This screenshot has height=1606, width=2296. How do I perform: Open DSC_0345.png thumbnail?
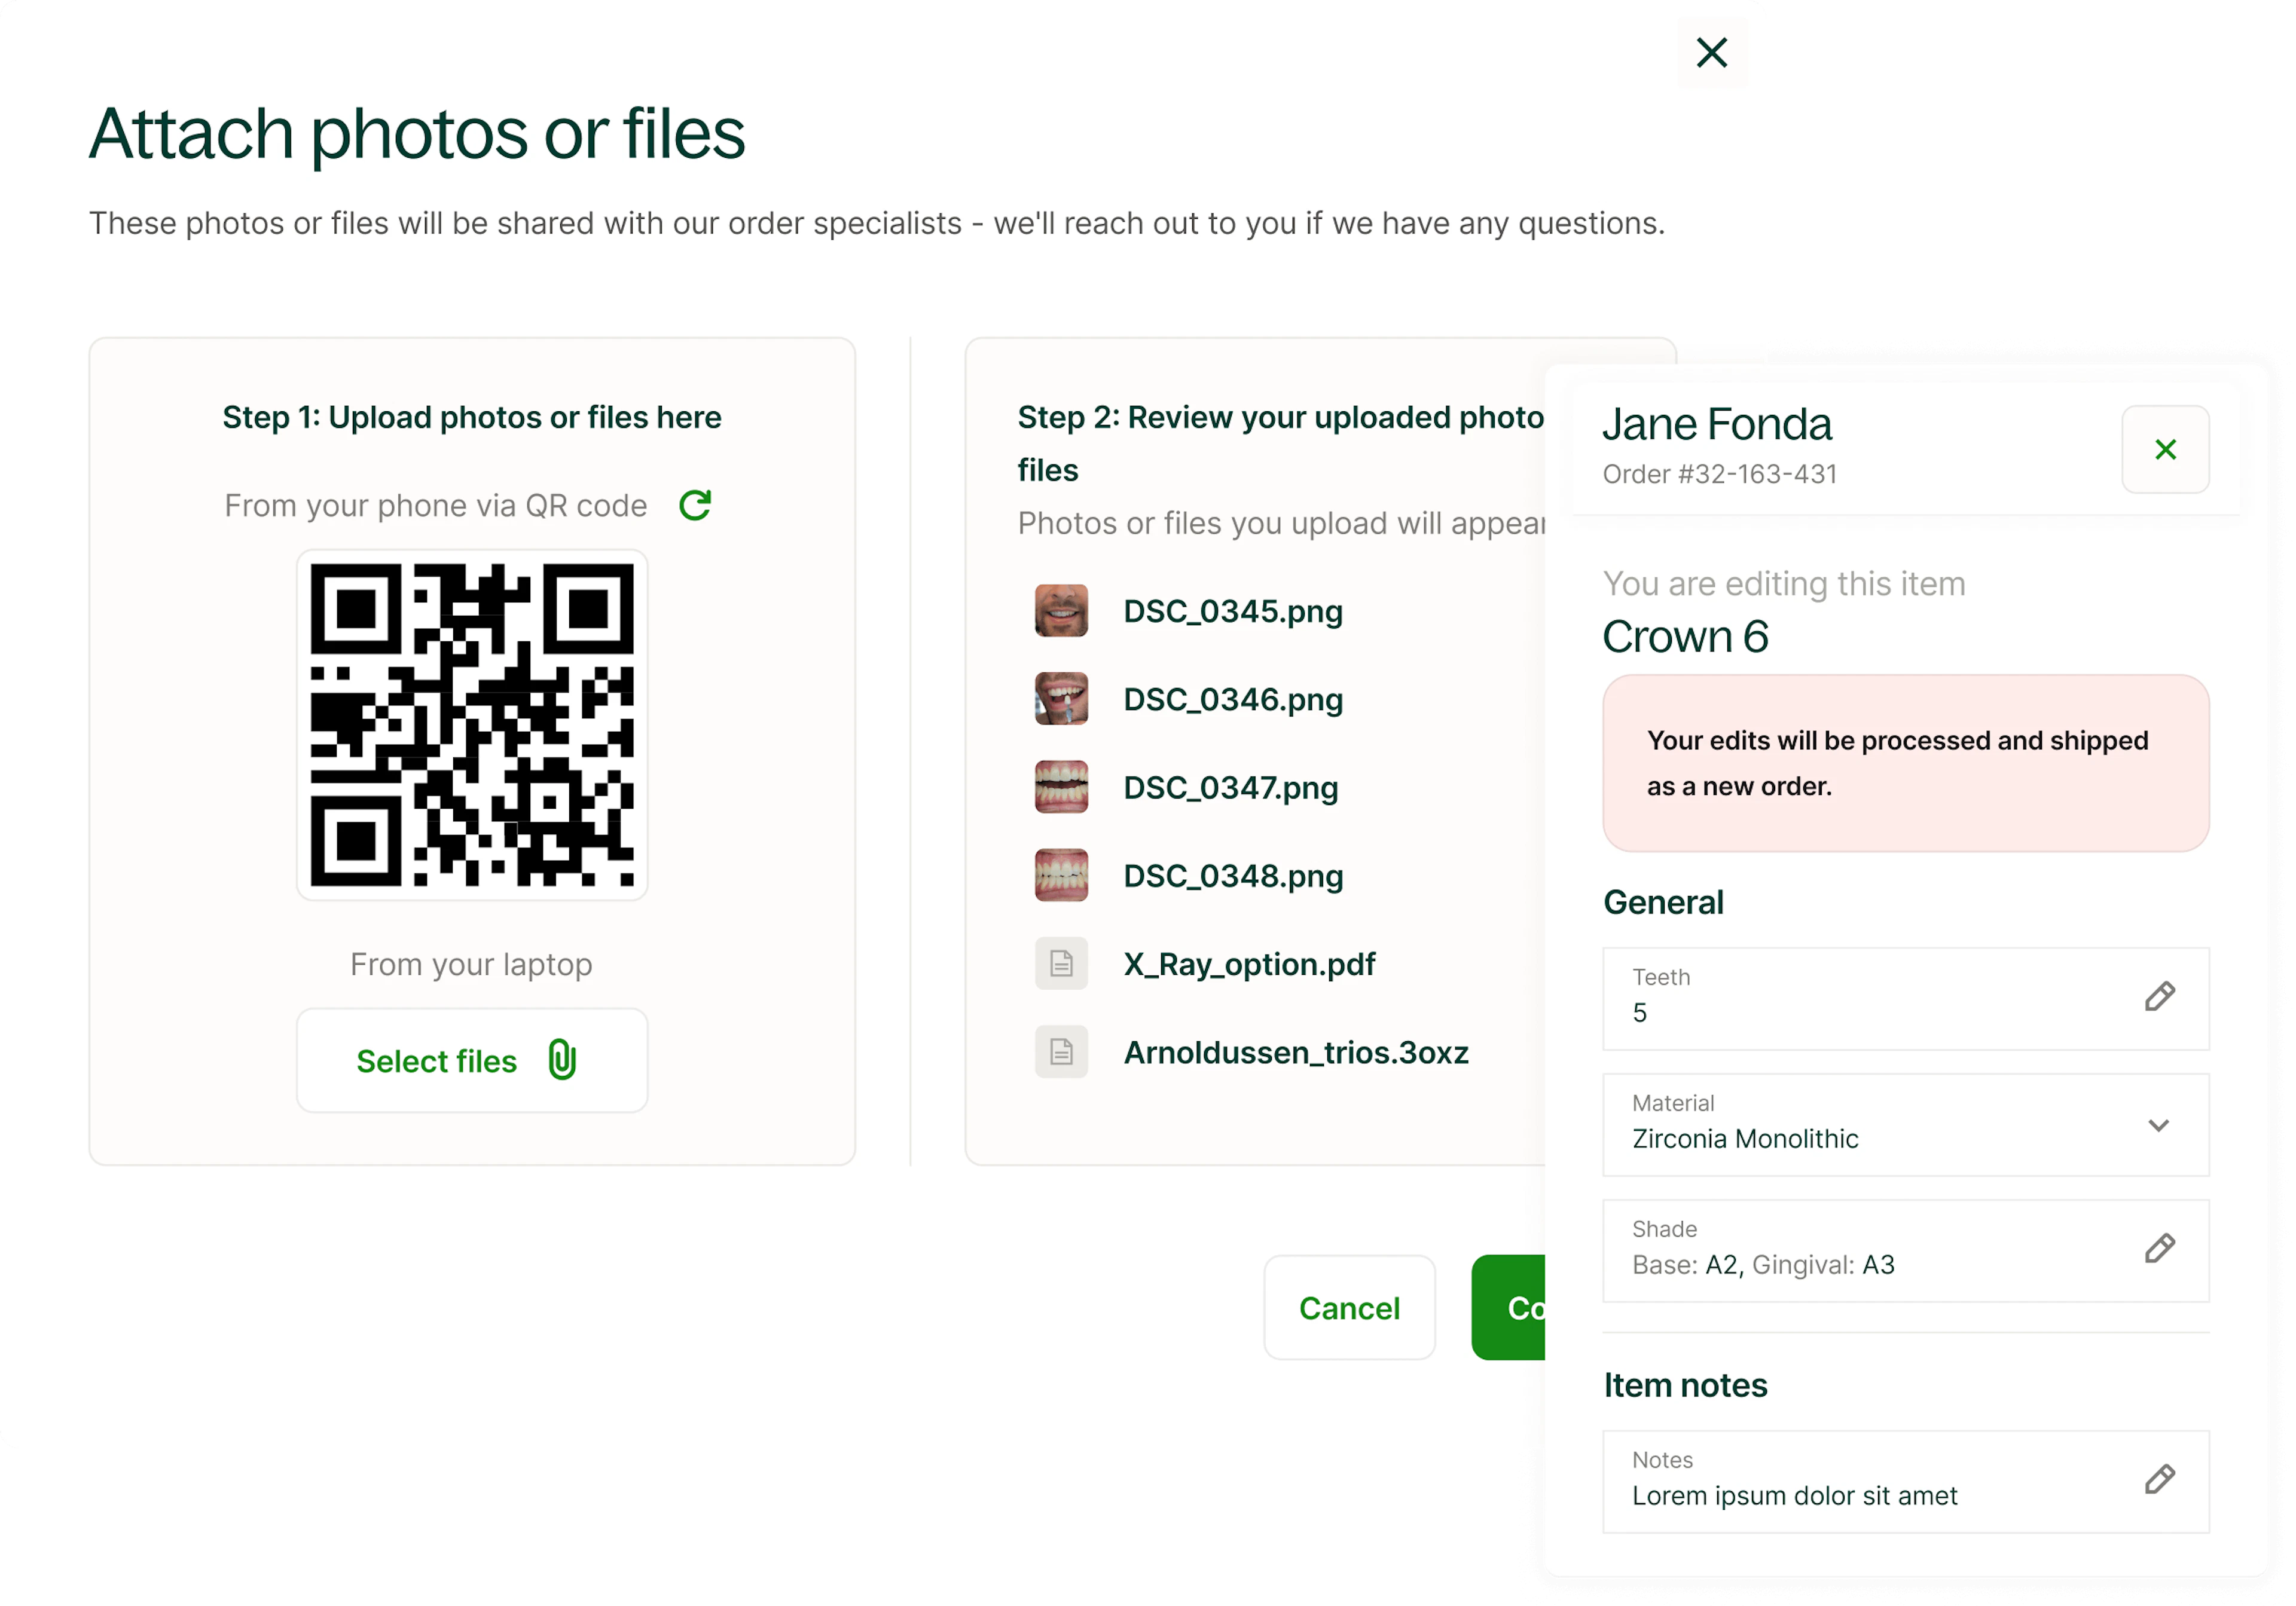[x=1061, y=611]
